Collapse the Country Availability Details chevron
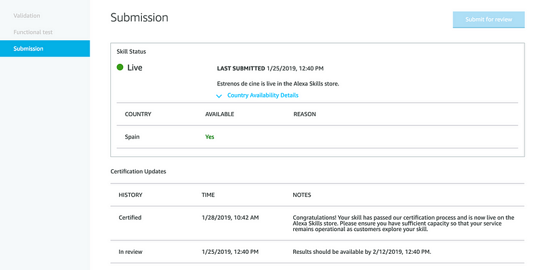This screenshot has width=538, height=270. click(219, 95)
